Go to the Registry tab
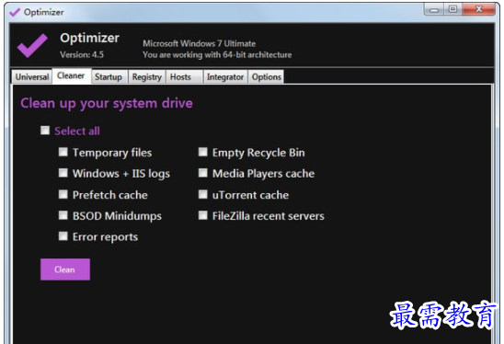504x344 pixels. click(147, 77)
